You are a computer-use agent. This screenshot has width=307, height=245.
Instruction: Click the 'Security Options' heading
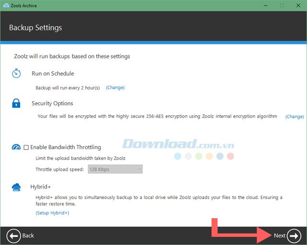click(52, 103)
